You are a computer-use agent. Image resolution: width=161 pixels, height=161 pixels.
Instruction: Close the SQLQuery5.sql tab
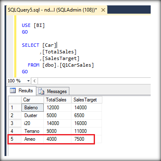(103, 10)
